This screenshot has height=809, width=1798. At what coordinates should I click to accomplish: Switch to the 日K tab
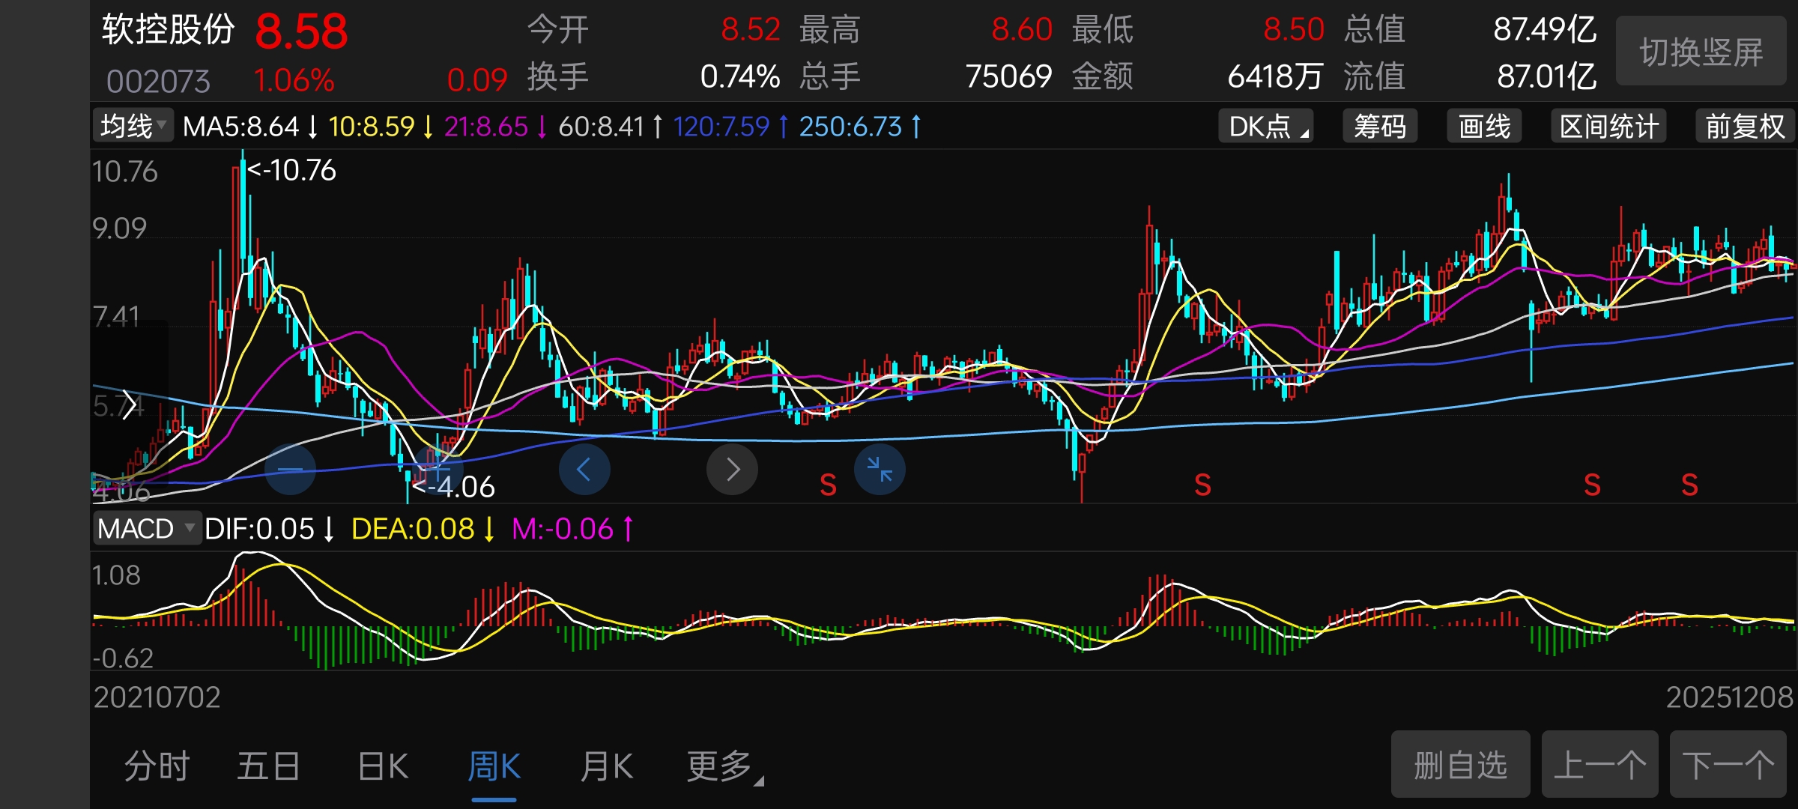[x=383, y=766]
